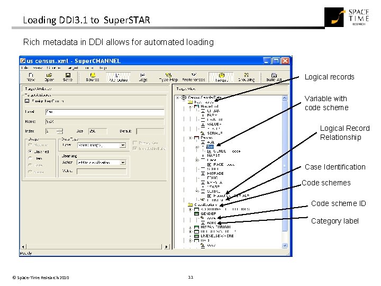Open the Source menu
The image size is (381, 286).
tap(53, 68)
